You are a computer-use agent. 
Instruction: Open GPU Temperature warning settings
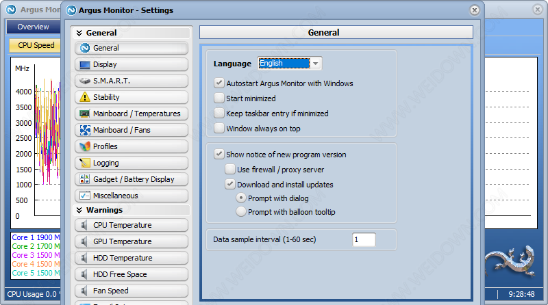click(132, 241)
